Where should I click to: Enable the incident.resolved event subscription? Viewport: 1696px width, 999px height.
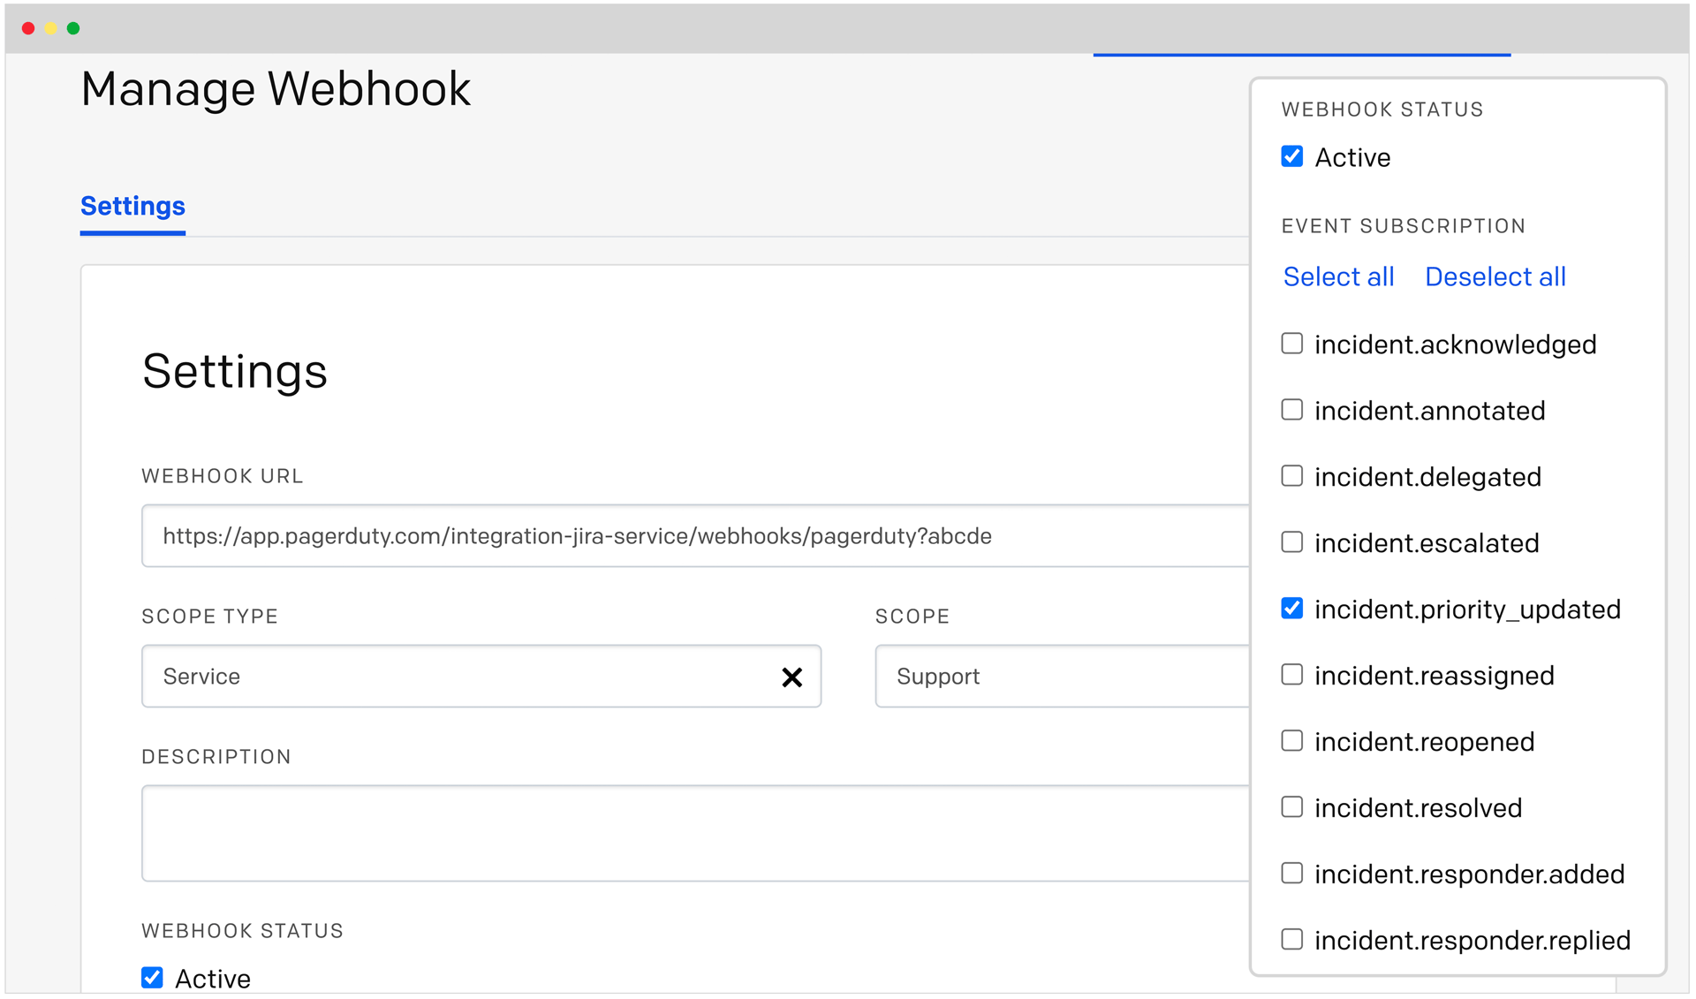click(x=1291, y=806)
